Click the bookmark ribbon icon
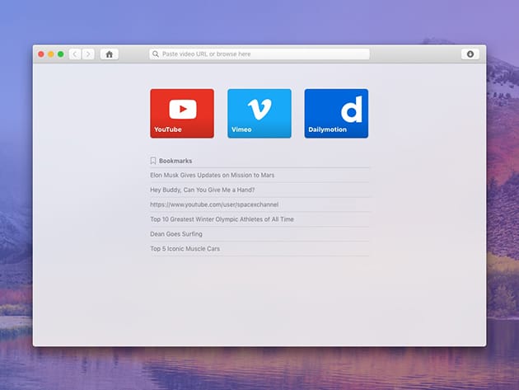Image resolution: width=519 pixels, height=390 pixels. [x=153, y=161]
